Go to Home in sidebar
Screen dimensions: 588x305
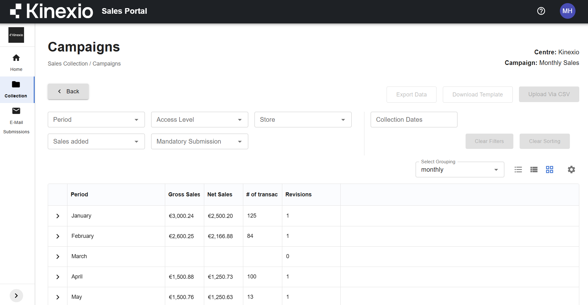[16, 62]
